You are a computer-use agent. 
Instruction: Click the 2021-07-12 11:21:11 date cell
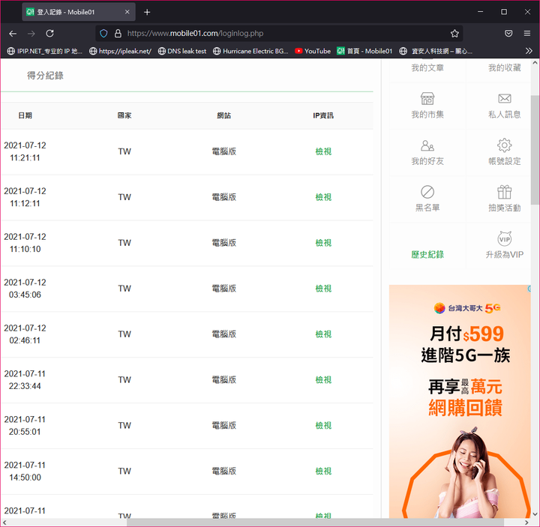click(x=25, y=151)
